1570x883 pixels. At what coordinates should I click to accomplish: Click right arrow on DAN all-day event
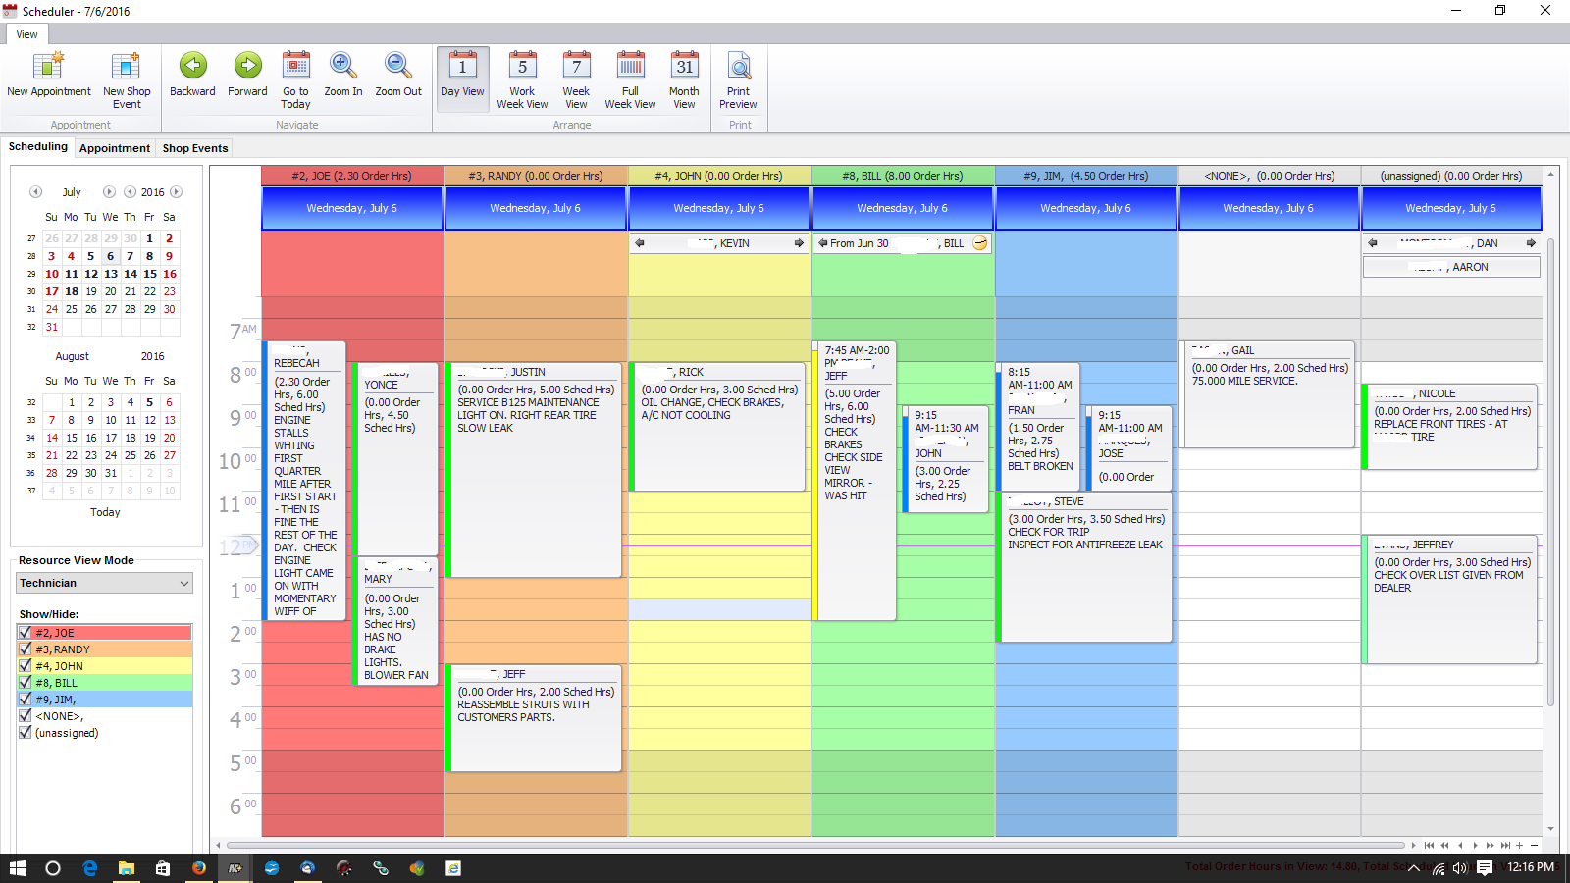point(1531,243)
